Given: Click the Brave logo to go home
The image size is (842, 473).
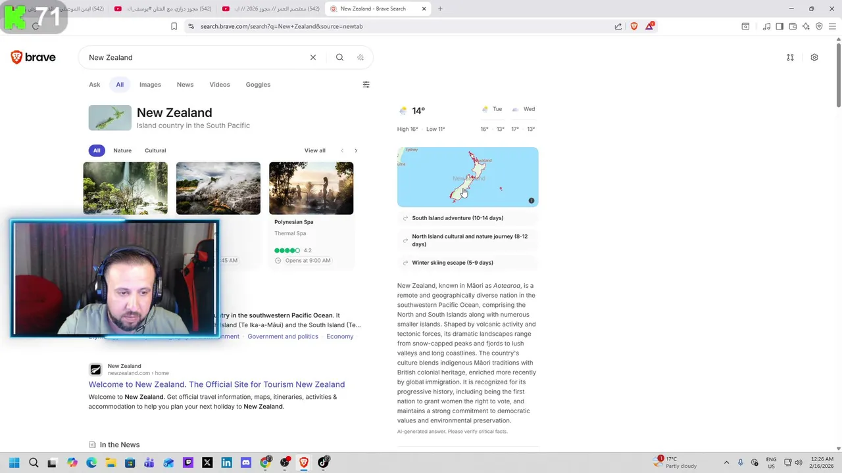Looking at the screenshot, I should [x=33, y=57].
